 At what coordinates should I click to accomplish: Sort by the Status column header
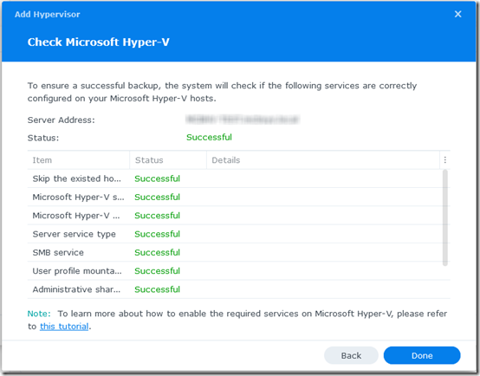click(168, 160)
